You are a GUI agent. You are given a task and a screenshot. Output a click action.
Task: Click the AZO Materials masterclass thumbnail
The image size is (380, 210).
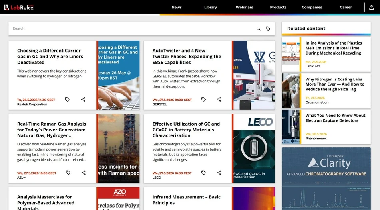point(119,198)
